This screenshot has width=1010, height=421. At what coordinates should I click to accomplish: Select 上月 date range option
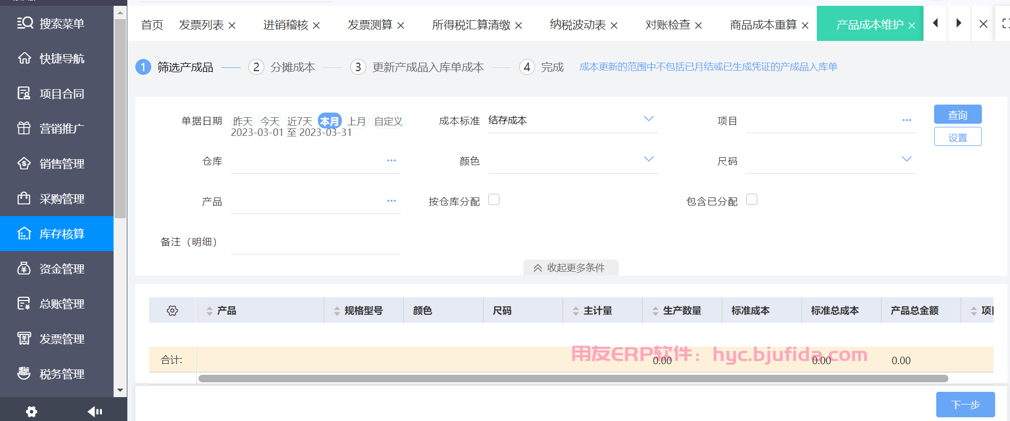click(x=356, y=121)
